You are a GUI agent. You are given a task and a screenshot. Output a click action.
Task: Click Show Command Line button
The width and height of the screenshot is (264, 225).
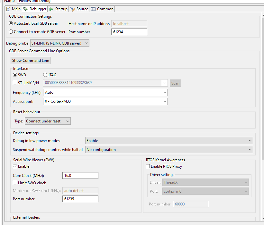(x=31, y=61)
